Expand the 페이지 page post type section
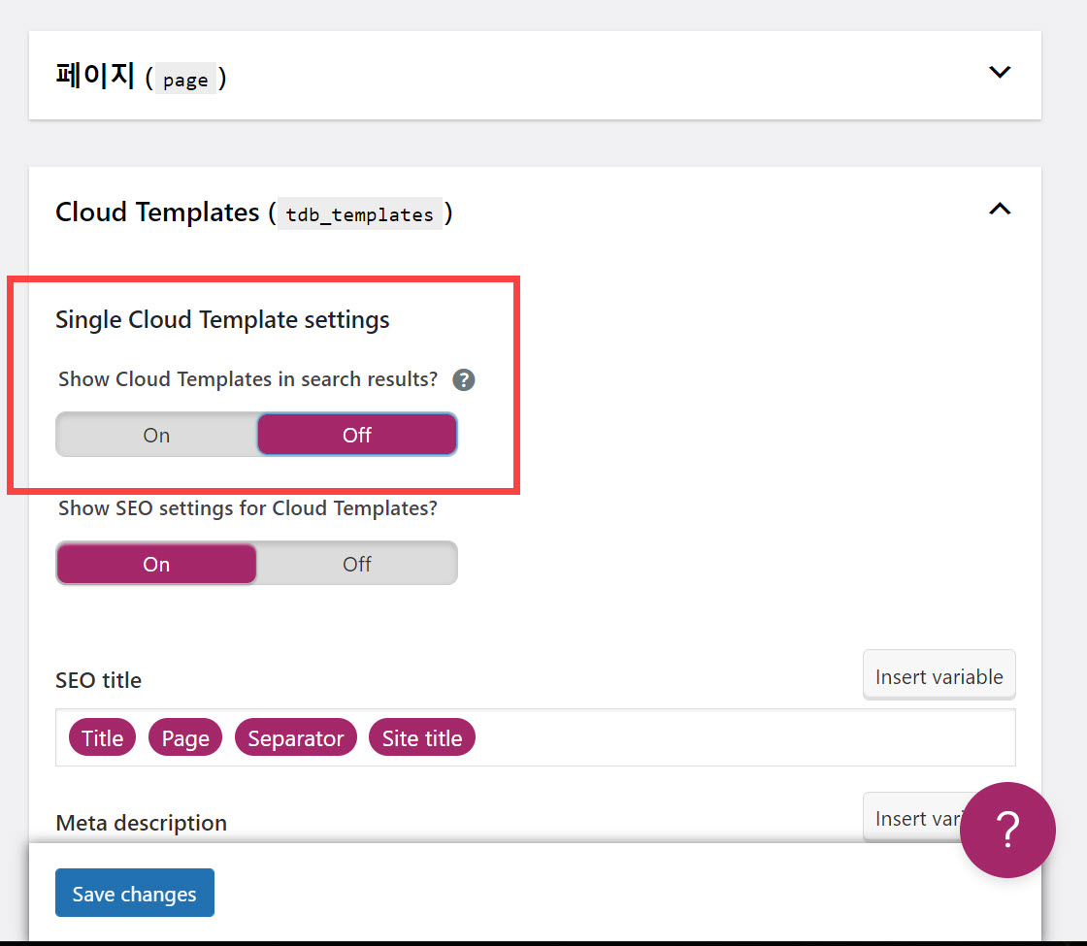Viewport: 1087px width, 946px height. click(1000, 72)
